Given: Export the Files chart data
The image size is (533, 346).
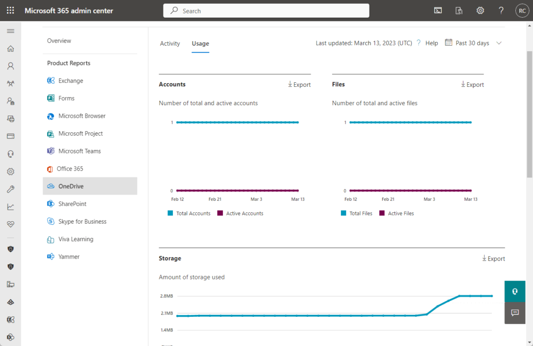Looking at the screenshot, I should tap(472, 84).
